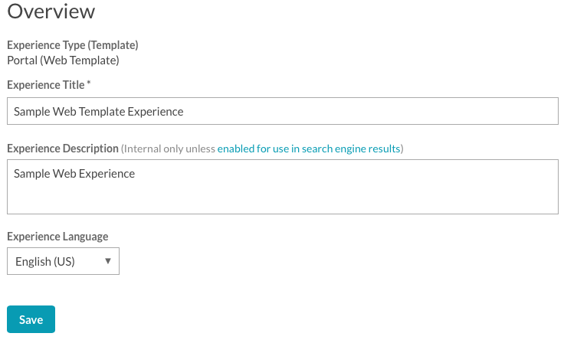Image resolution: width=564 pixels, height=343 pixels.
Task: Click the Experience Language label
Action: coord(57,237)
